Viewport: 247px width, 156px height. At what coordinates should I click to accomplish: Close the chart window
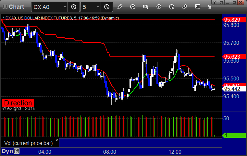point(241,2)
